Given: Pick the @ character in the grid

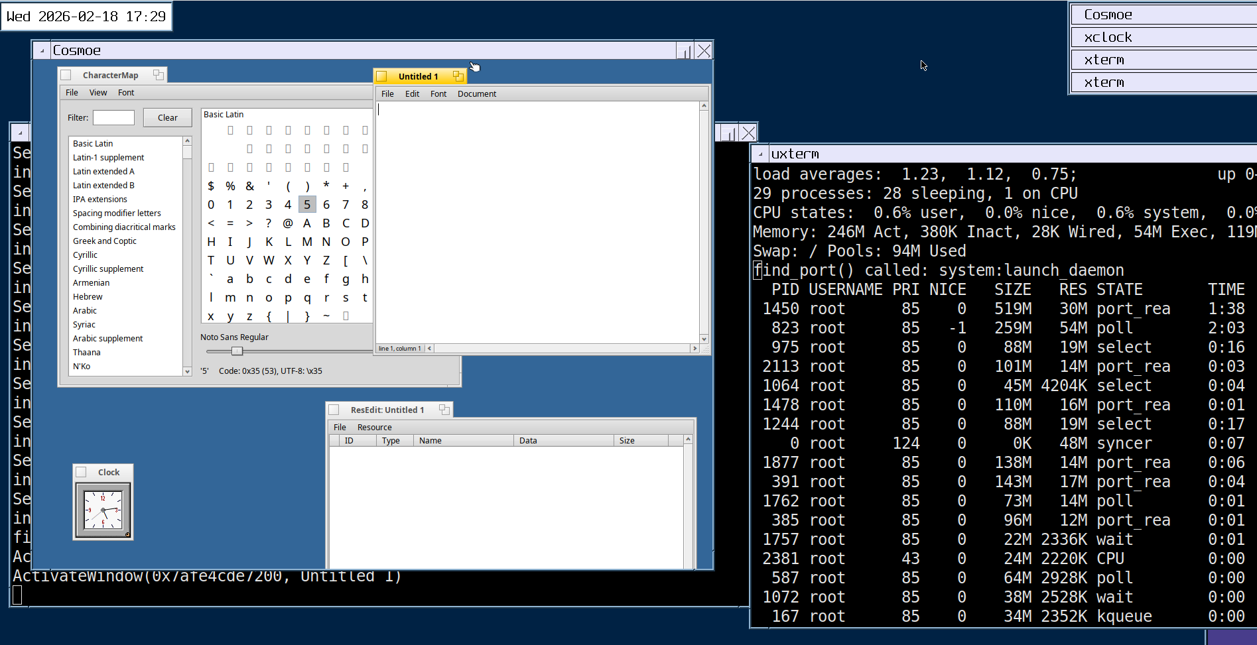Looking at the screenshot, I should tap(288, 223).
